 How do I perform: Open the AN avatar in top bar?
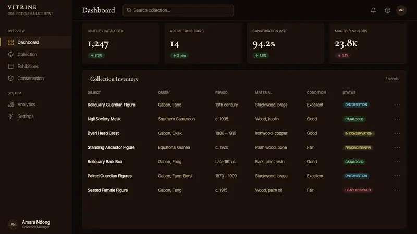tap(401, 10)
